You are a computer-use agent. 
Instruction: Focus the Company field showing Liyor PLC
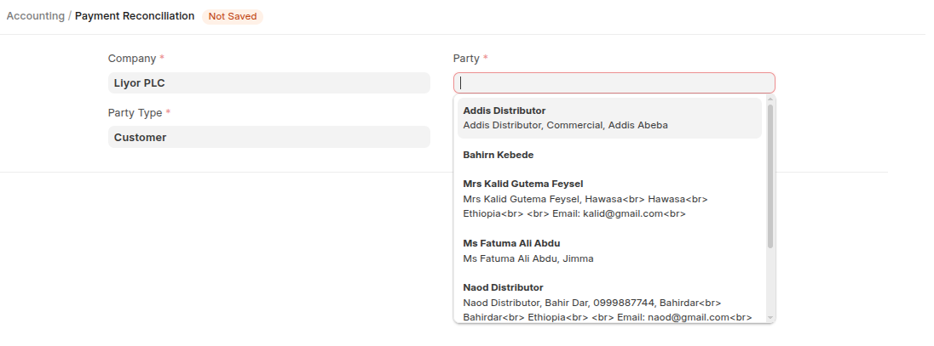click(x=268, y=82)
